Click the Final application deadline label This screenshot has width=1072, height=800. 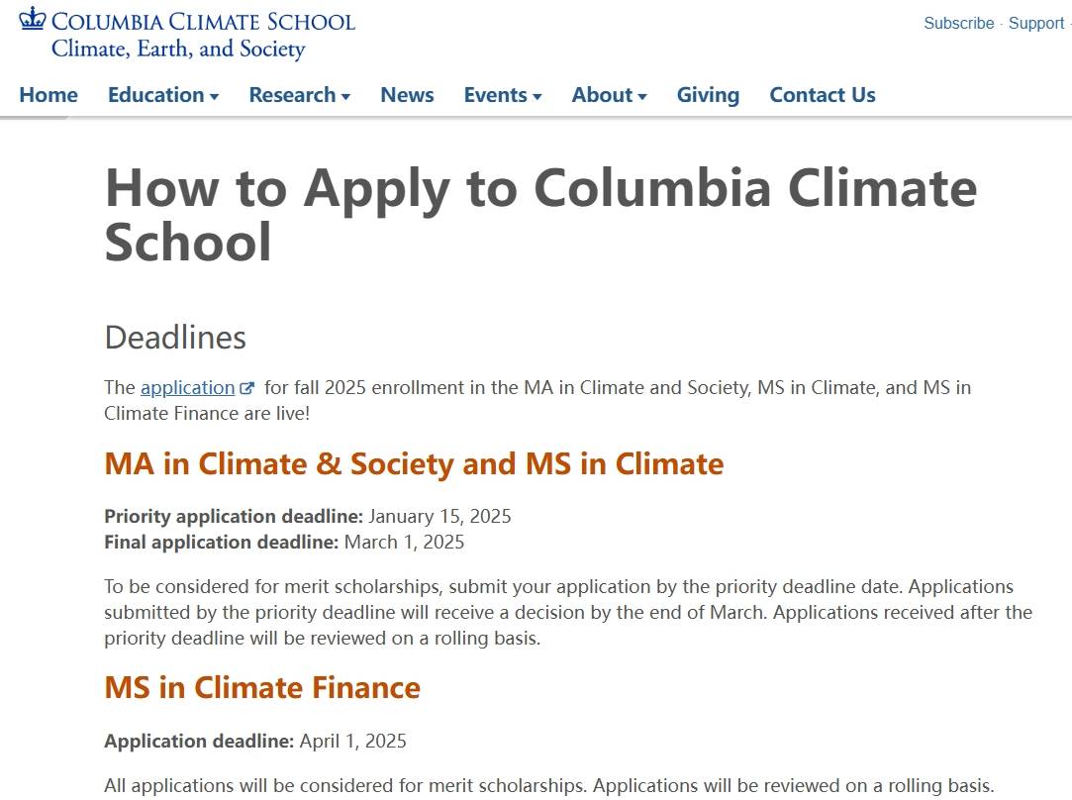[x=222, y=543]
